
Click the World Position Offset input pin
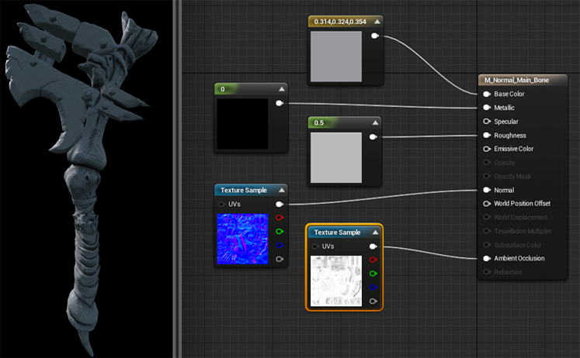pos(487,204)
